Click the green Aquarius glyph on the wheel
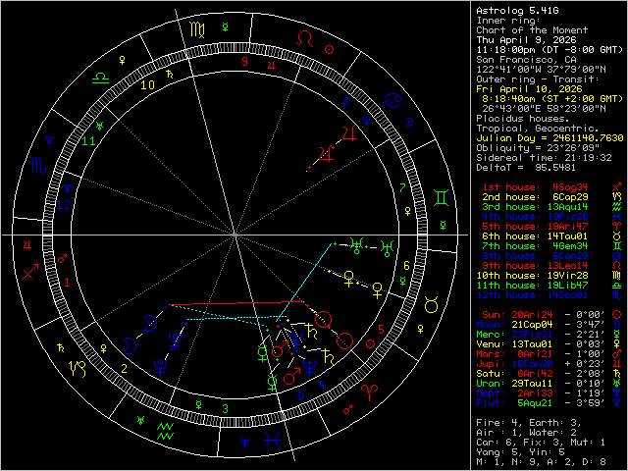The height and width of the screenshot is (471, 628). (x=166, y=428)
